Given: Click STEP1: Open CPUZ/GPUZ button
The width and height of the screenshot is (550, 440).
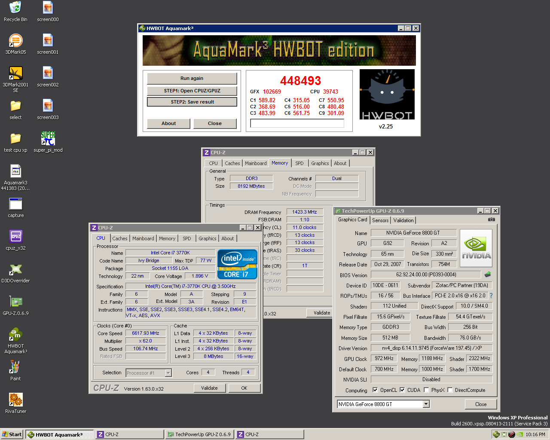Looking at the screenshot, I should (192, 91).
